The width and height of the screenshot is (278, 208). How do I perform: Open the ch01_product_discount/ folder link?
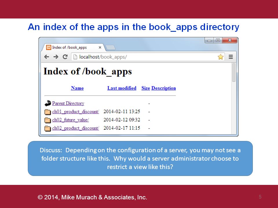[76, 112]
